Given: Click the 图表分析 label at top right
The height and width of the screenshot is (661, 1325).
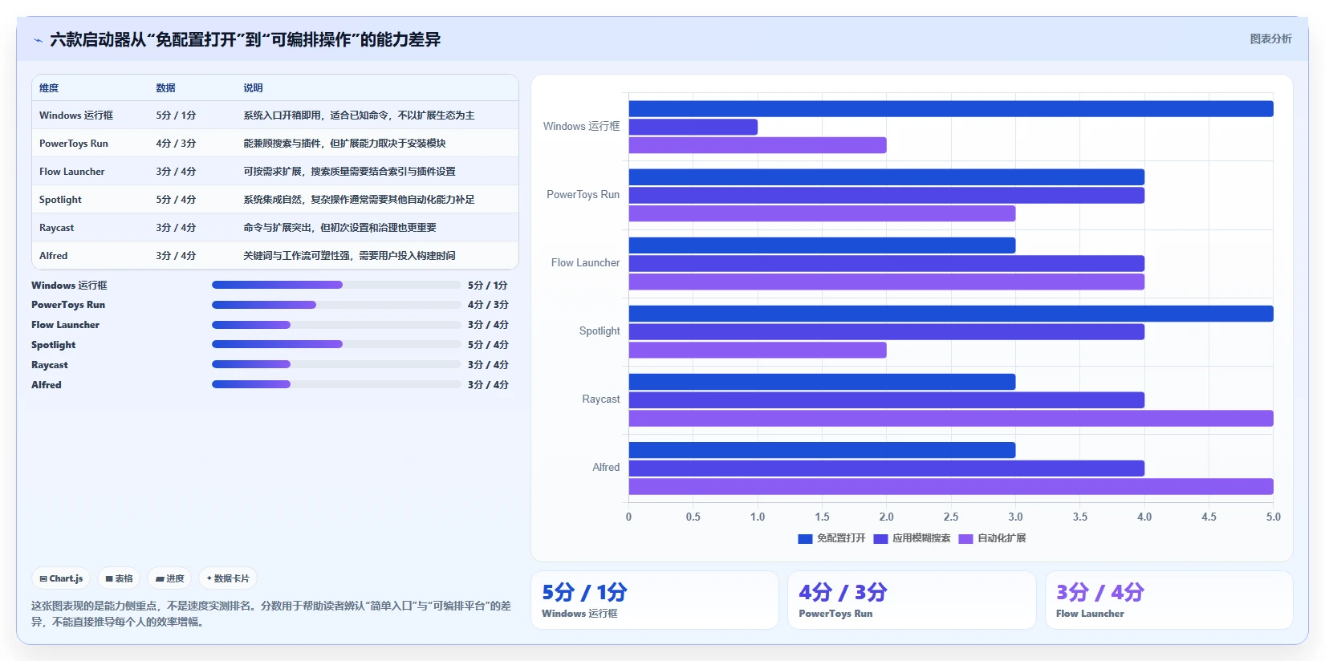Looking at the screenshot, I should (x=1270, y=39).
